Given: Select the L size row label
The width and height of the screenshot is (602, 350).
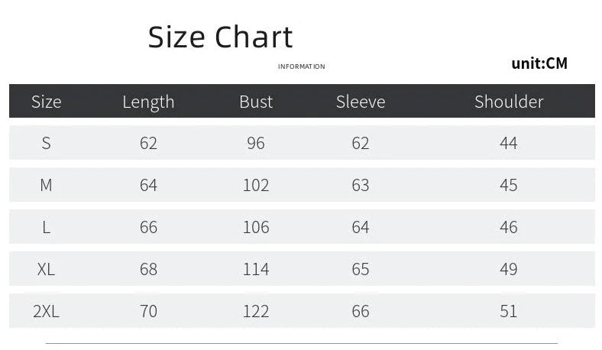Looking at the screenshot, I should 46,228.
